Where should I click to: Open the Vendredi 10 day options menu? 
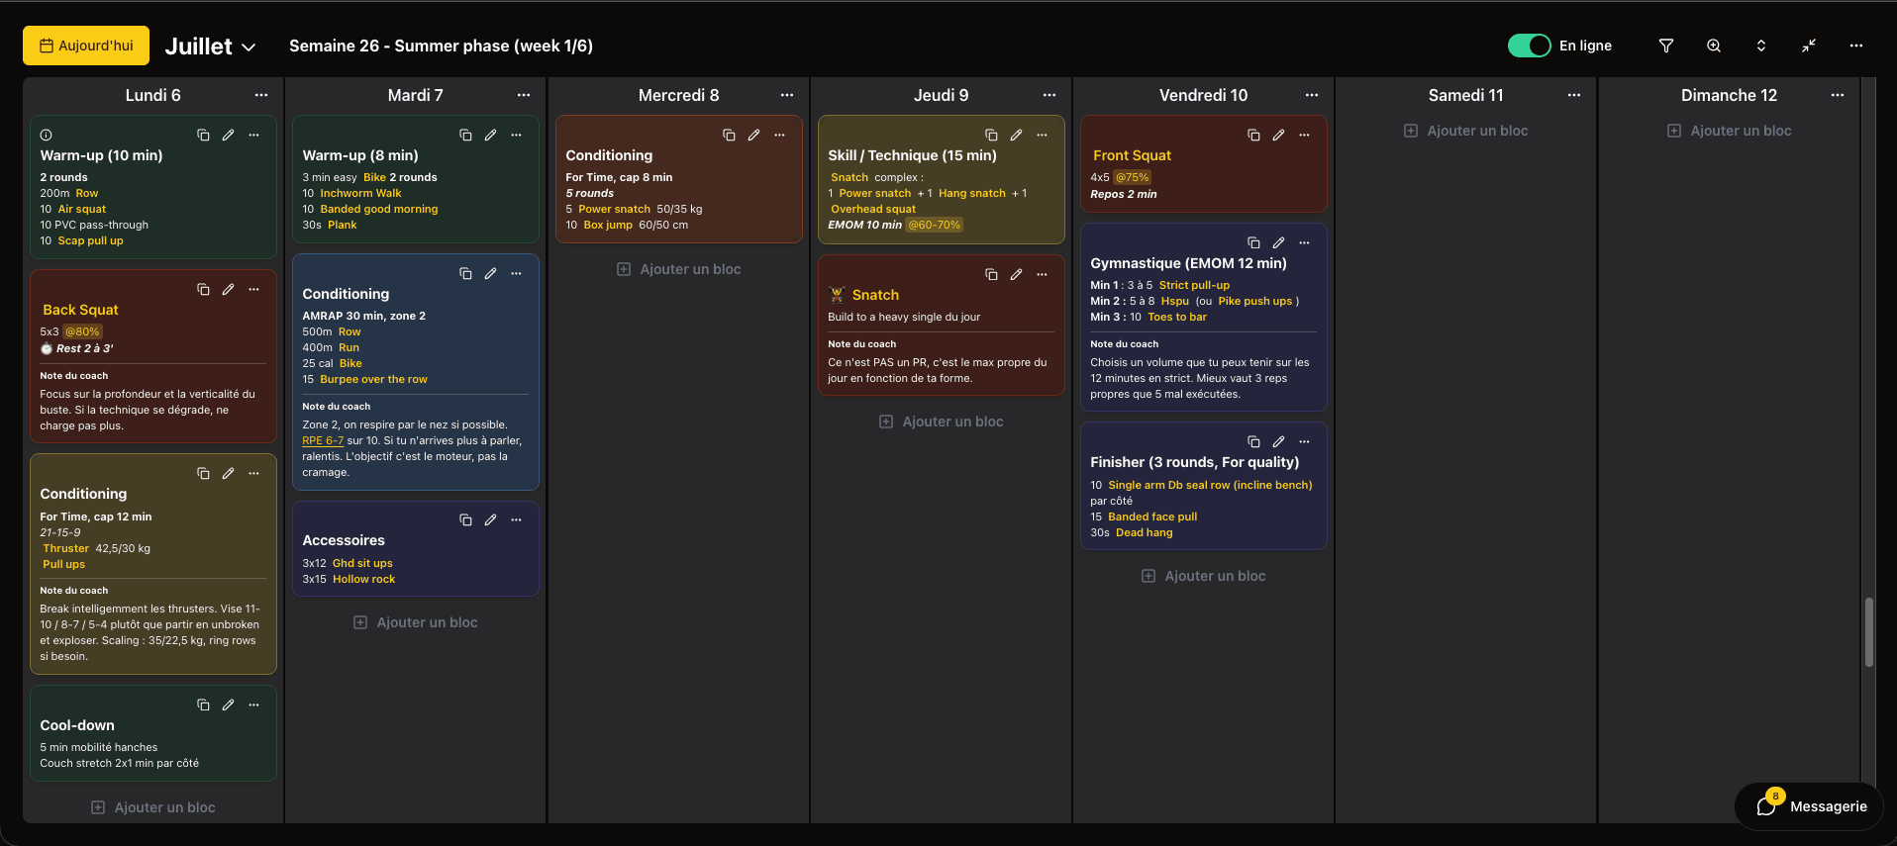[1312, 95]
